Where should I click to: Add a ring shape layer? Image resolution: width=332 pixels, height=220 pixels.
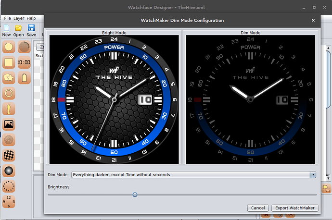click(x=9, y=93)
